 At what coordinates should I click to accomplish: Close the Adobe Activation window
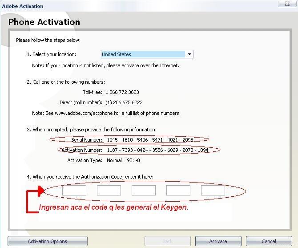[287, 4]
